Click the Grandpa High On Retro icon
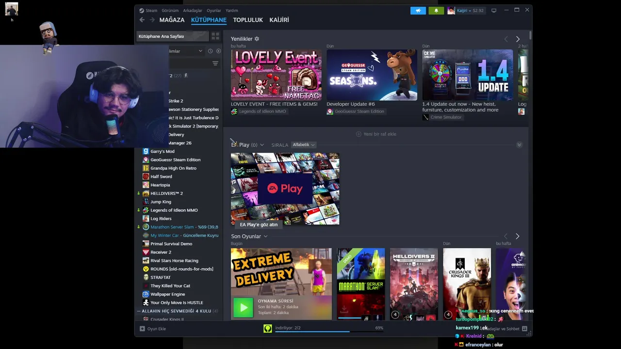This screenshot has width=621, height=349. pyautogui.click(x=146, y=168)
